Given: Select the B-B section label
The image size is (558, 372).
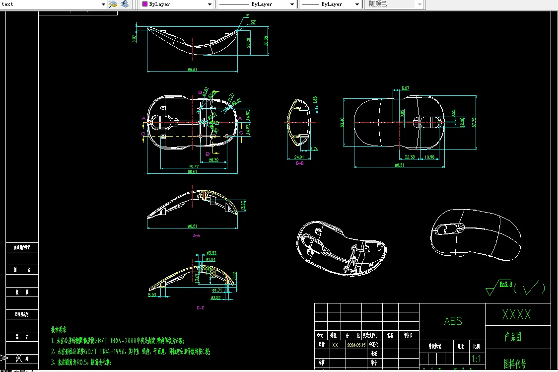Looking at the screenshot, I should click(x=300, y=163).
